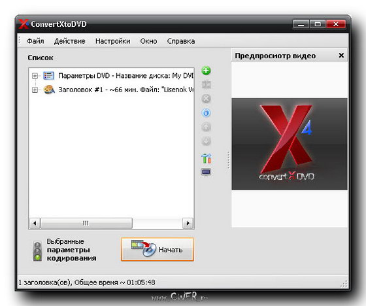The image size is (366, 306).
Task: Click the merge titles icon below add
Action: (206, 84)
